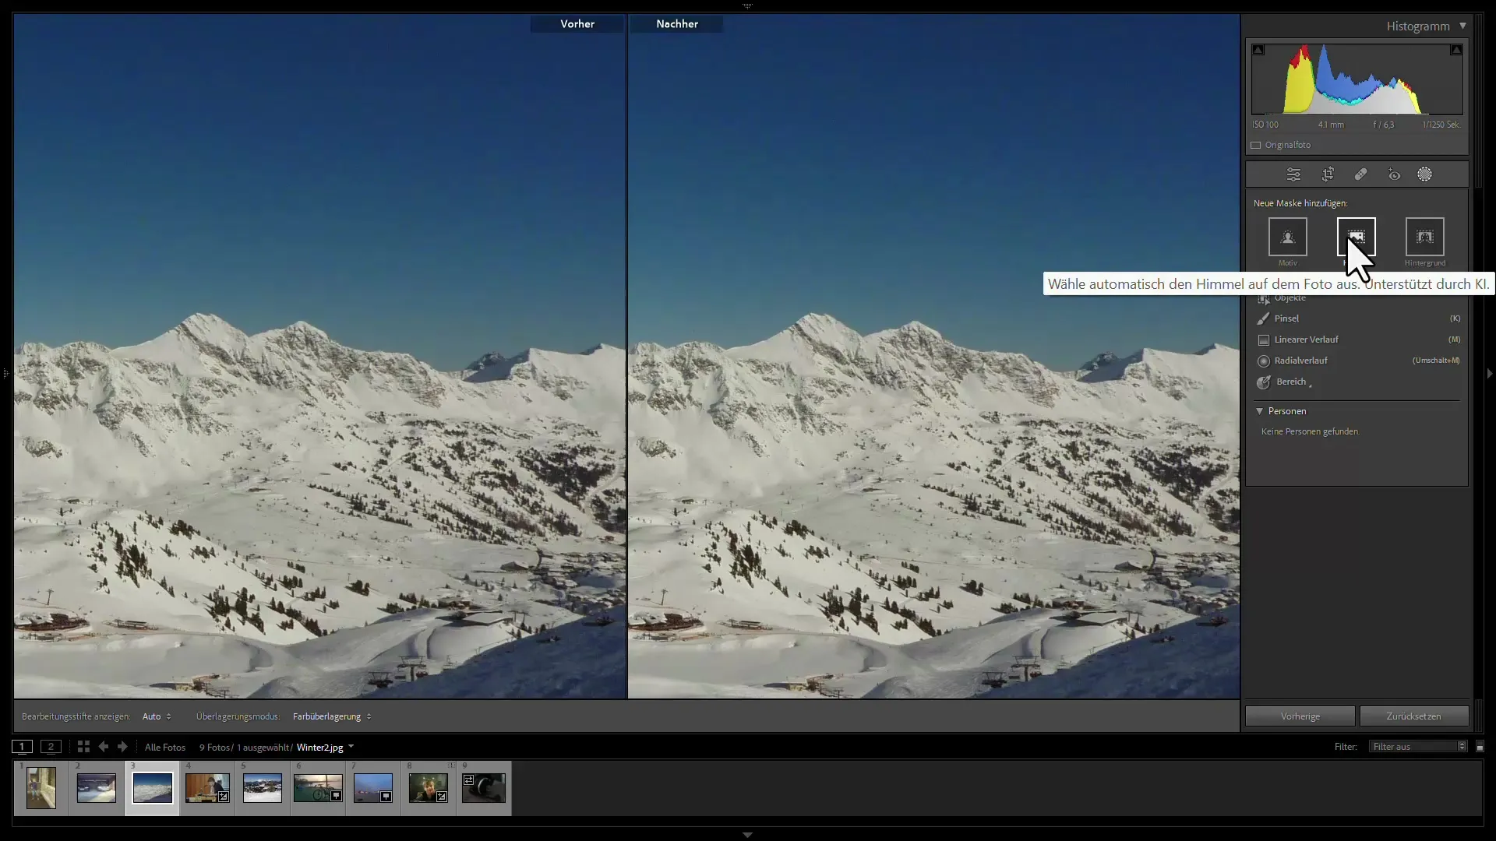Expand the left panel side arrow
This screenshot has height=841, width=1496.
tap(5, 374)
